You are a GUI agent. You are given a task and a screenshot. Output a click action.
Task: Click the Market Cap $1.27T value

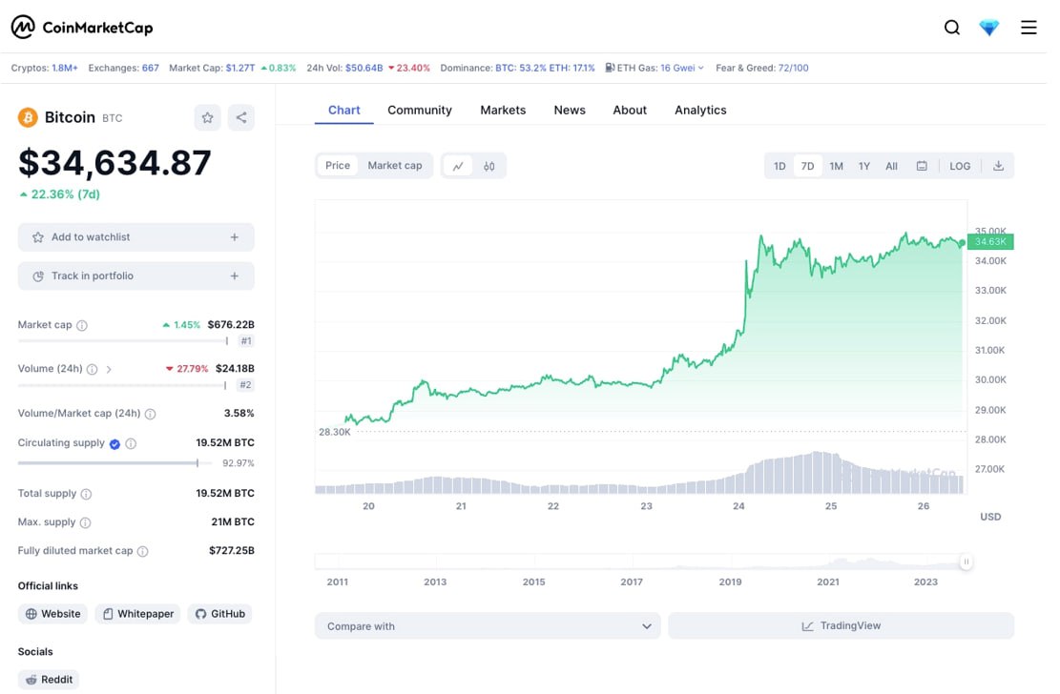coord(240,68)
